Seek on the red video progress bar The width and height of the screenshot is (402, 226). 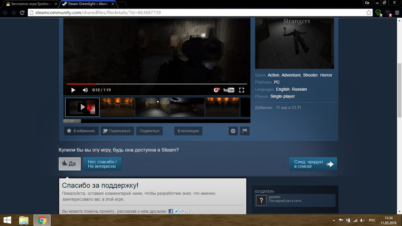pyautogui.click(x=157, y=84)
